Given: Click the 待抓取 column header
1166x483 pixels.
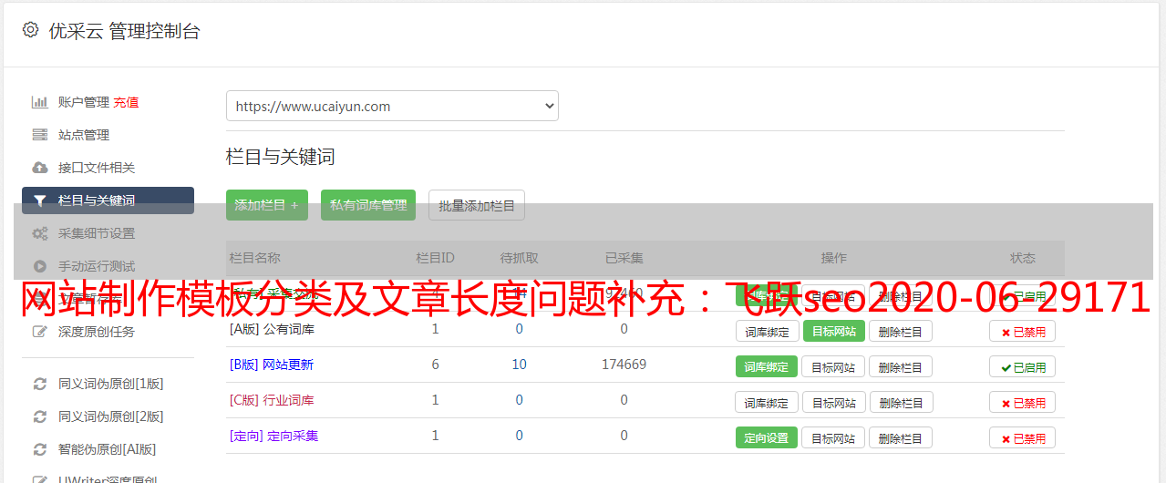Looking at the screenshot, I should [x=519, y=258].
